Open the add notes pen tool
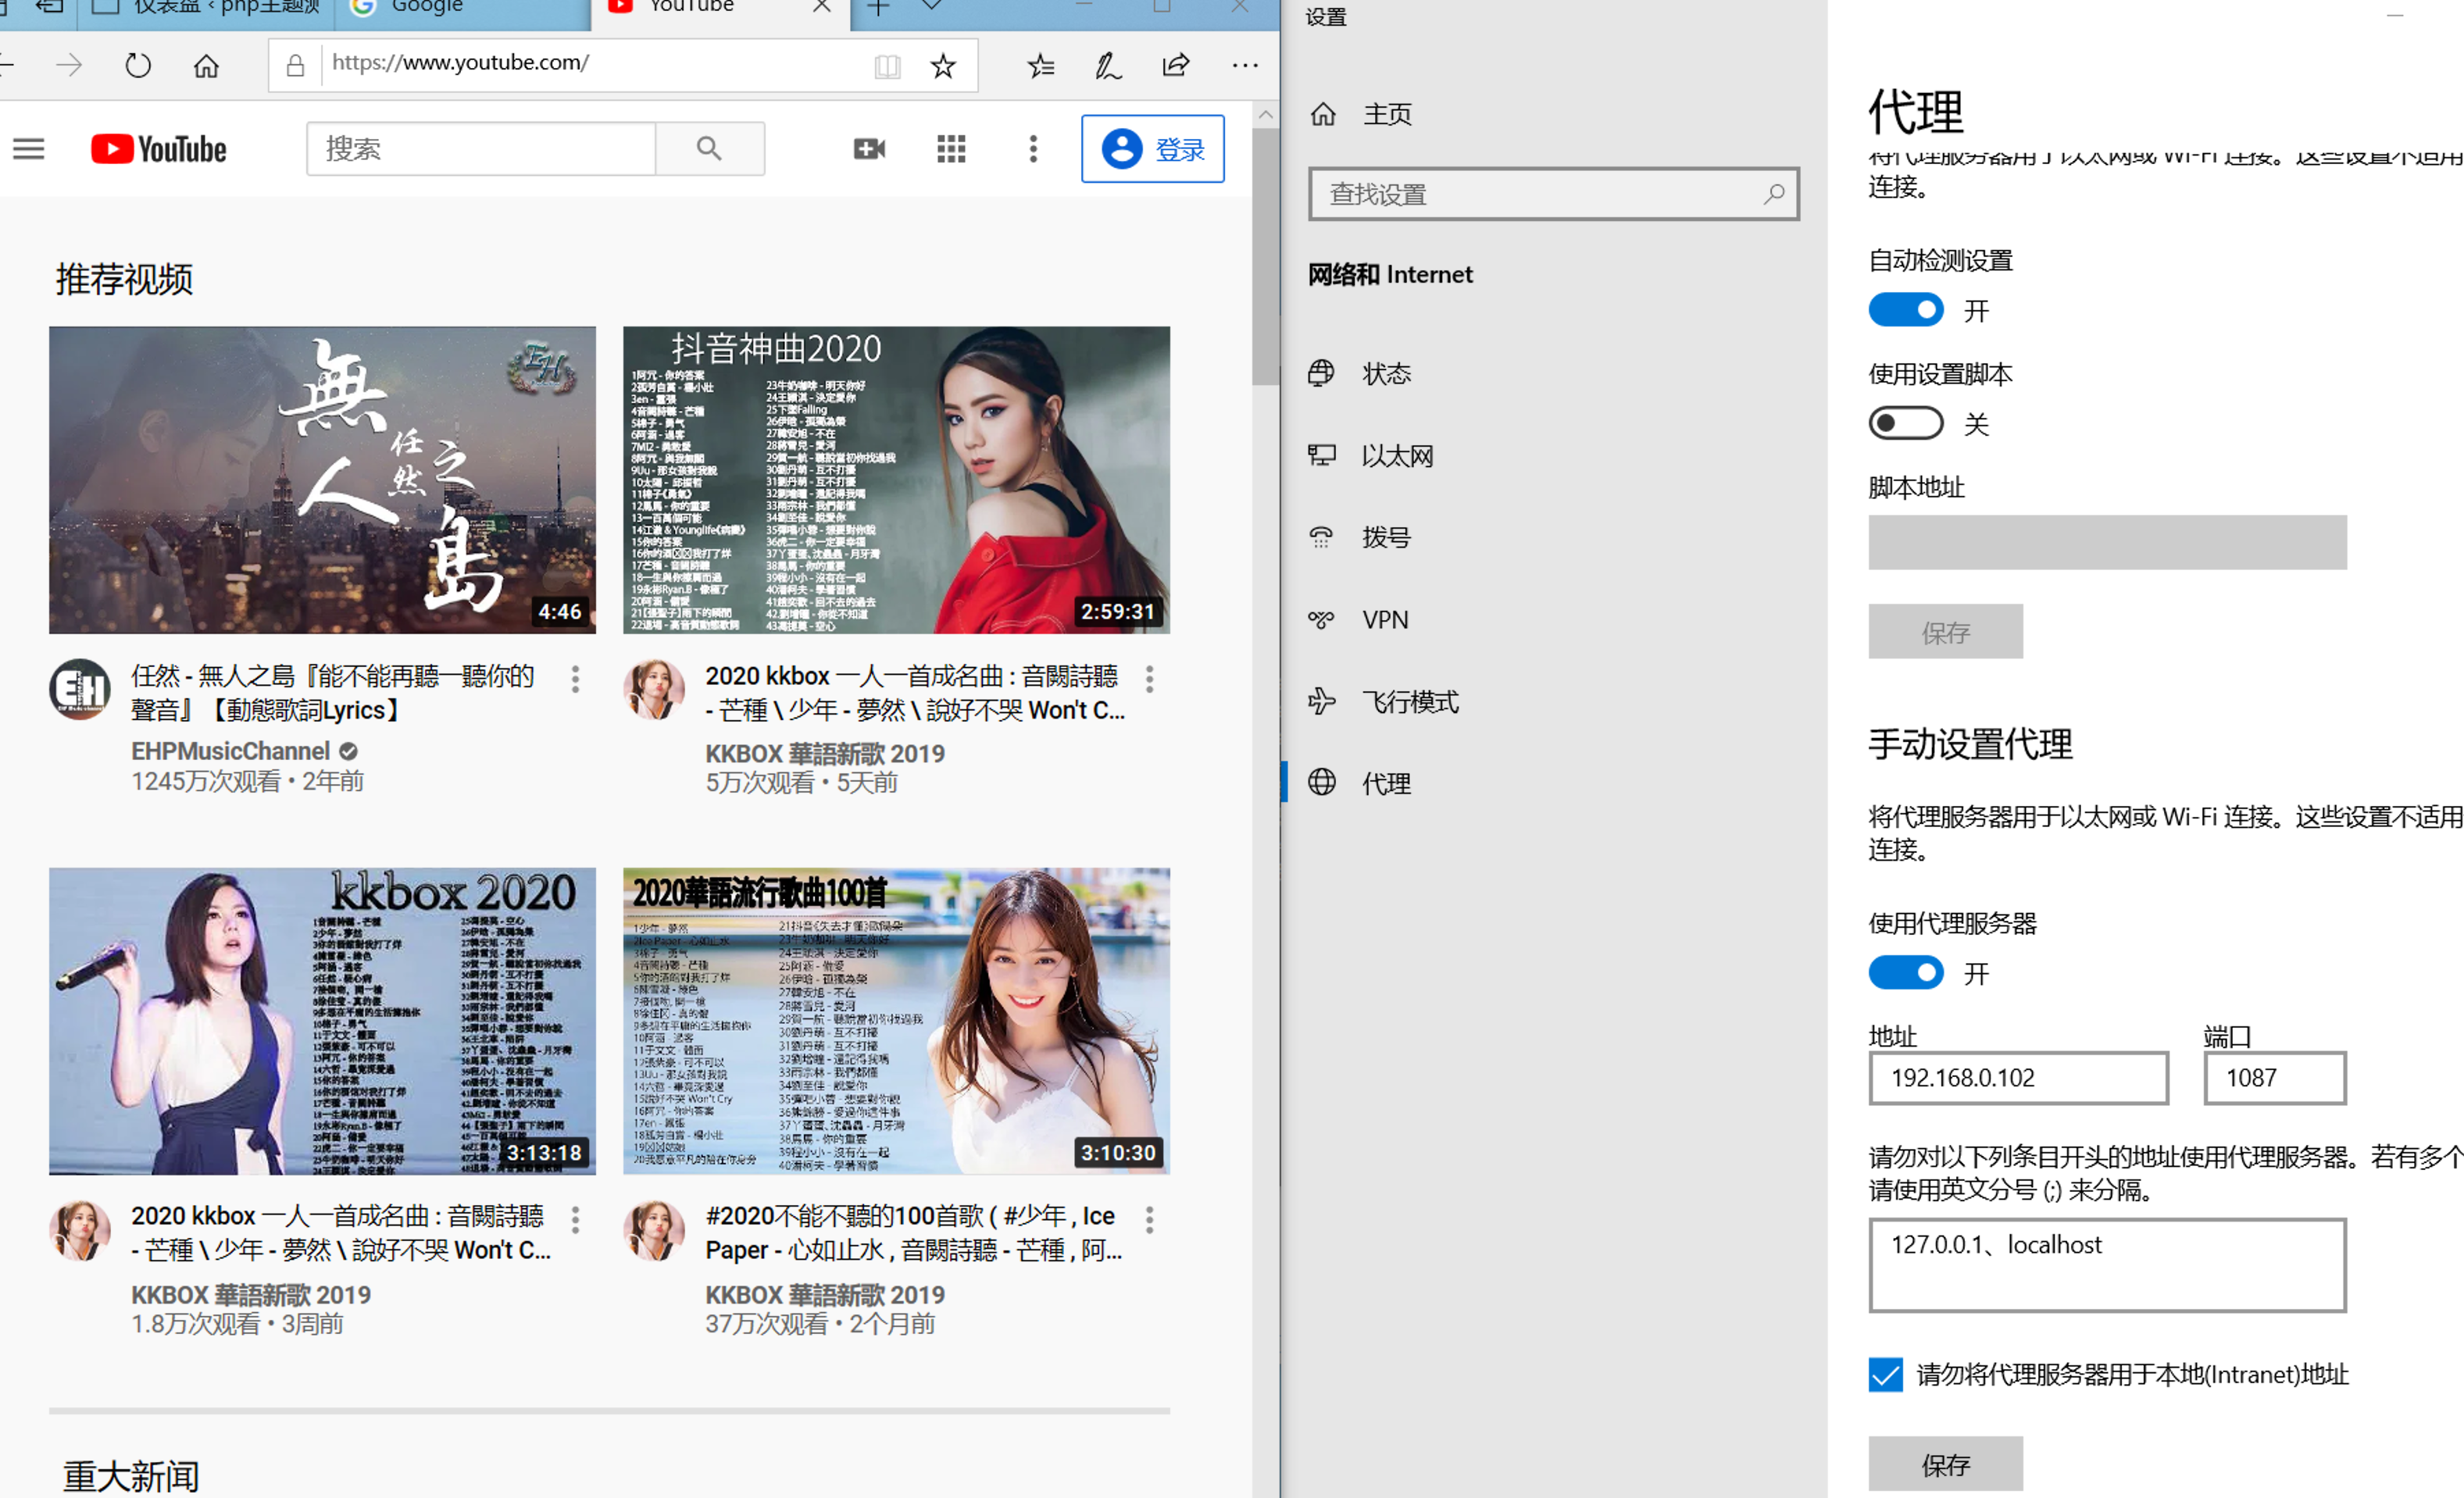The height and width of the screenshot is (1498, 2464). (1108, 66)
